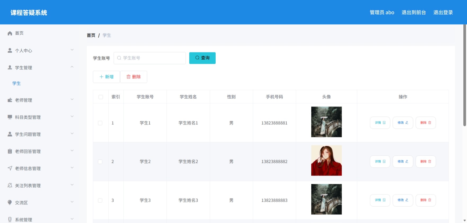The height and width of the screenshot is (223, 467).
Task: Click the 查询 search button
Action: click(202, 58)
